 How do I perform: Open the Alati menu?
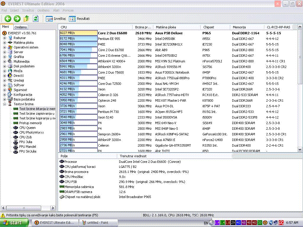(56, 10)
